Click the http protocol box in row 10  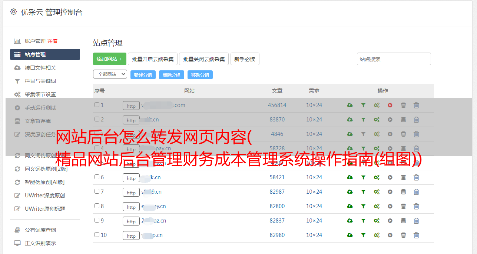coord(131,236)
